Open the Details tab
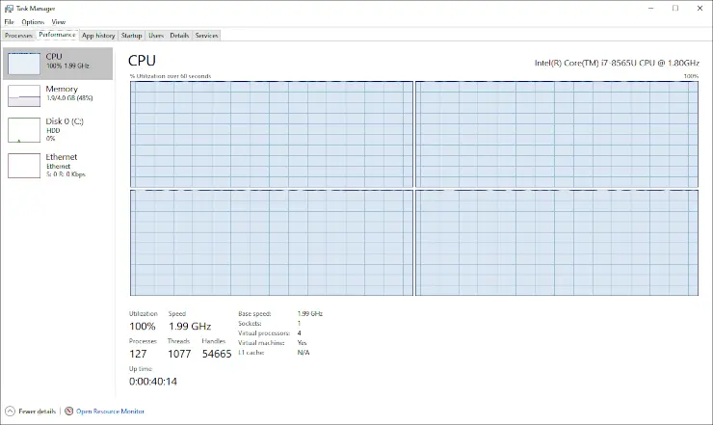The height and width of the screenshot is (425, 713). pos(179,36)
